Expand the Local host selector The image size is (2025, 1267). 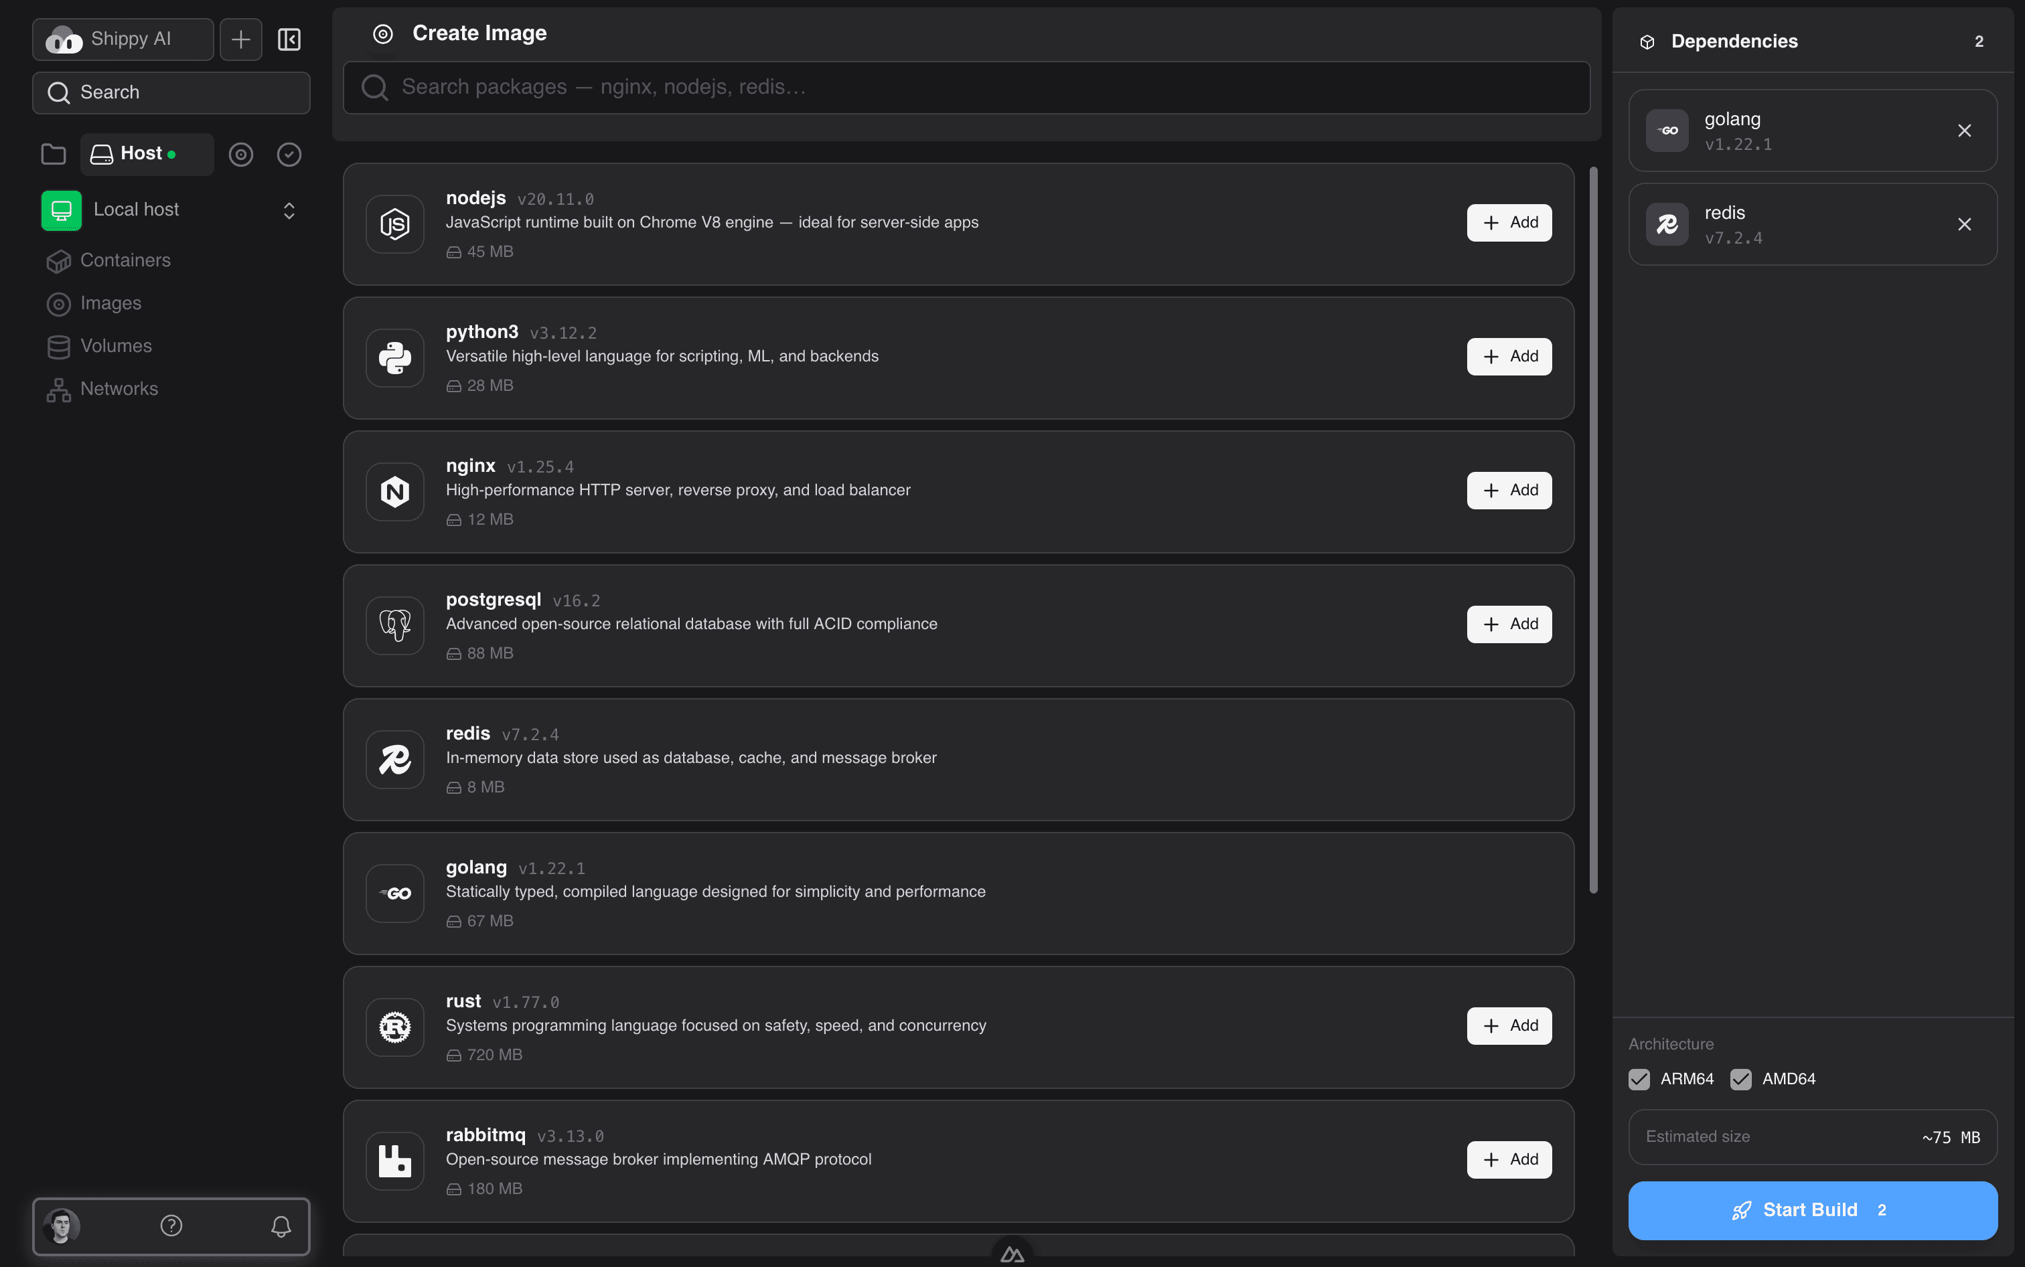coord(289,210)
